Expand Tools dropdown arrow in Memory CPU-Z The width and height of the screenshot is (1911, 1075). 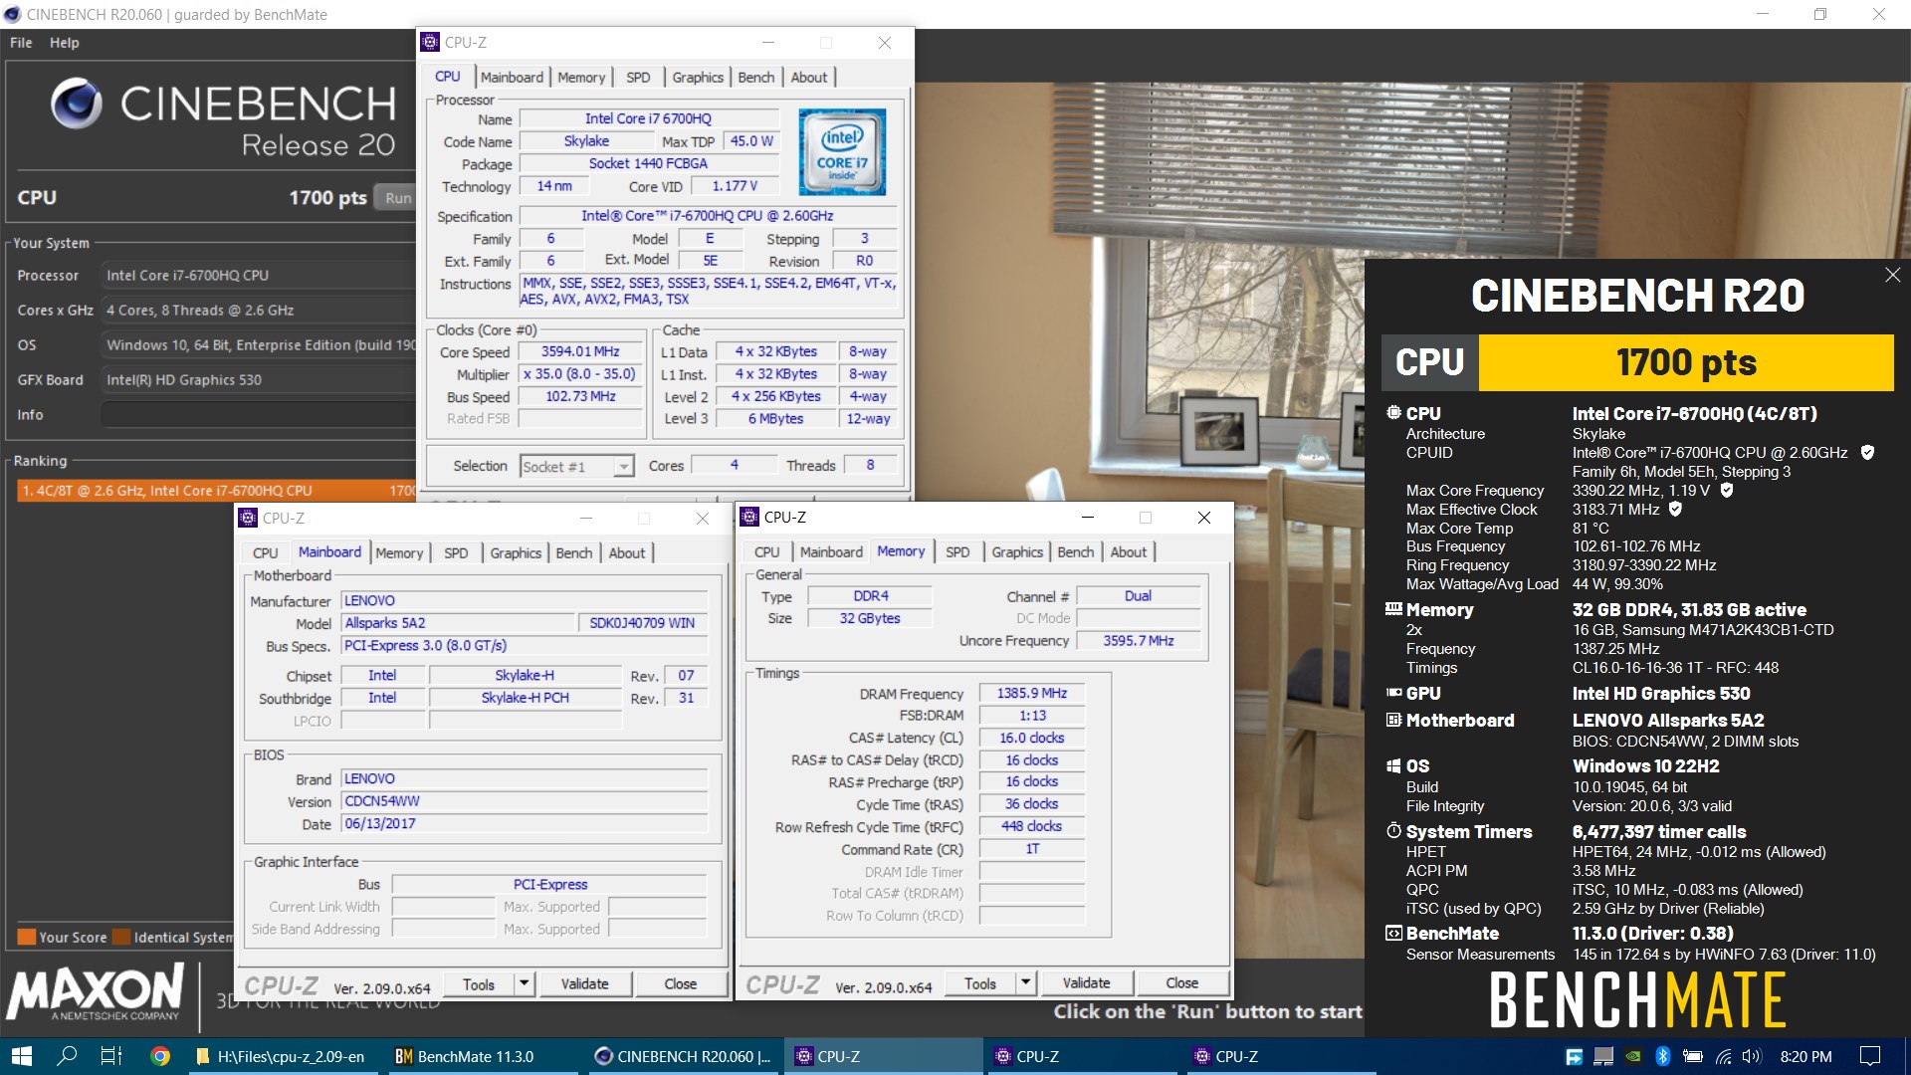[1025, 983]
